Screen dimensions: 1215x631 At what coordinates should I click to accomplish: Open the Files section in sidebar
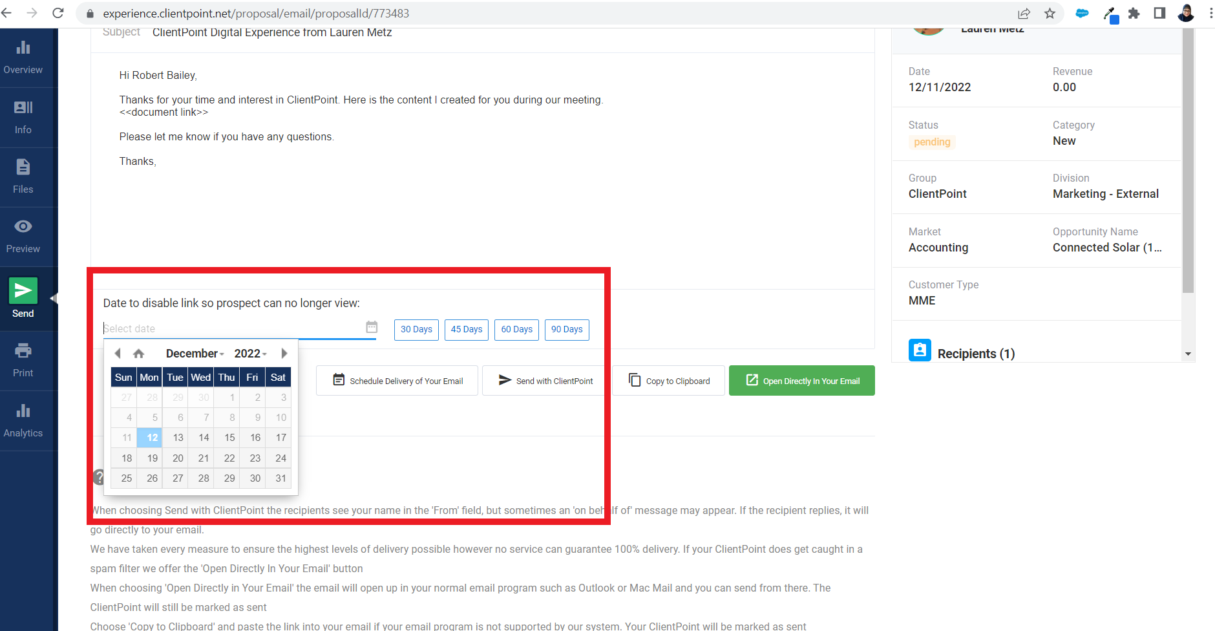pyautogui.click(x=23, y=177)
